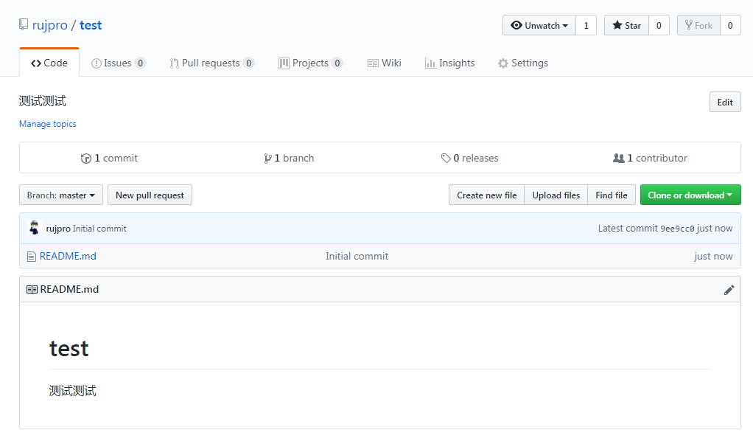The height and width of the screenshot is (441, 753).
Task: View the 1 commit history
Action: coord(109,159)
